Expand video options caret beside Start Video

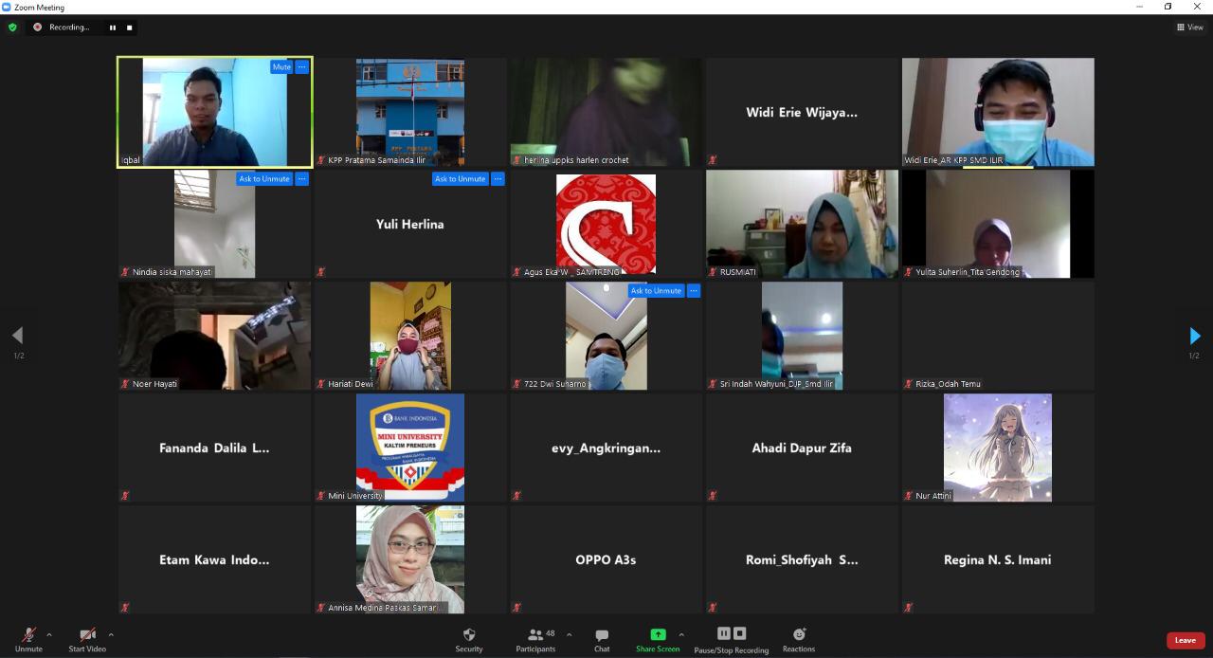point(111,634)
